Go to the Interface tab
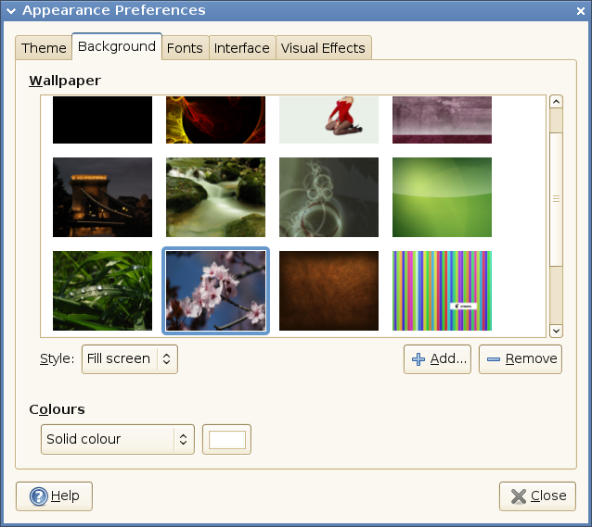Image resolution: width=592 pixels, height=527 pixels. coord(242,48)
